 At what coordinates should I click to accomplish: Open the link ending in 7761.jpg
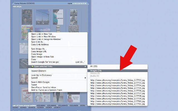(x=117, y=104)
